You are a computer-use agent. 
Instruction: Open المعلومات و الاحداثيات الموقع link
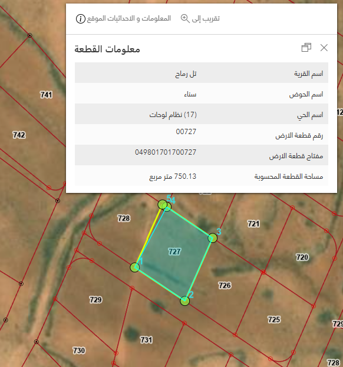[129, 18]
